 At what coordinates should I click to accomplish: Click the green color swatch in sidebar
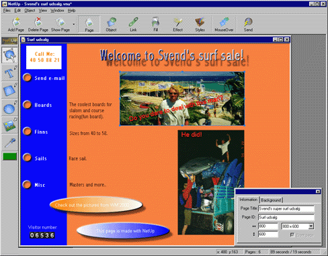pyautogui.click(x=10, y=157)
